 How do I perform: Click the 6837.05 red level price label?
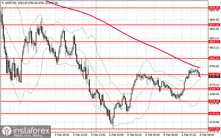pos(214,25)
